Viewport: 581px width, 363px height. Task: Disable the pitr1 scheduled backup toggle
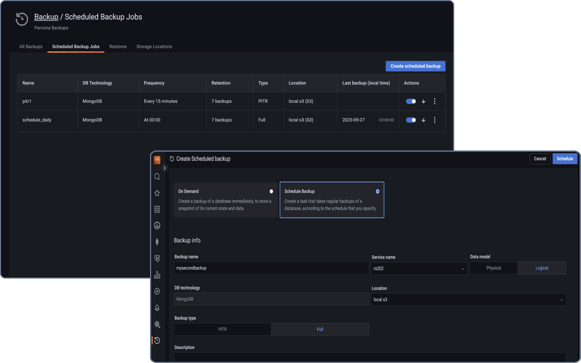(x=411, y=101)
